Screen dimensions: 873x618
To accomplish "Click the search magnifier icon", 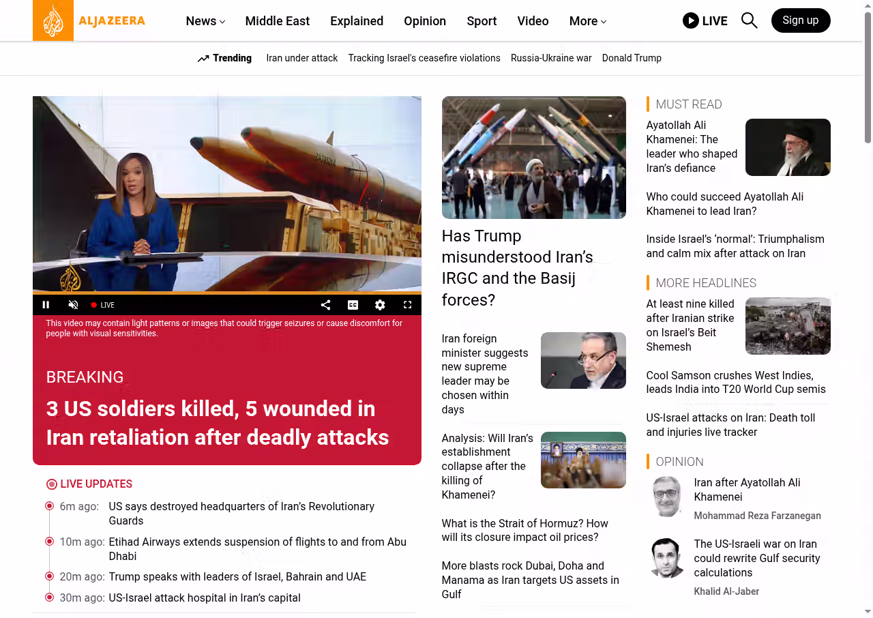I will [749, 20].
